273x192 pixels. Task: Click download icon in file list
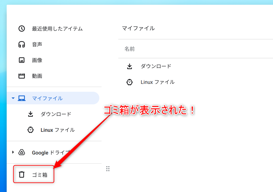(x=129, y=66)
